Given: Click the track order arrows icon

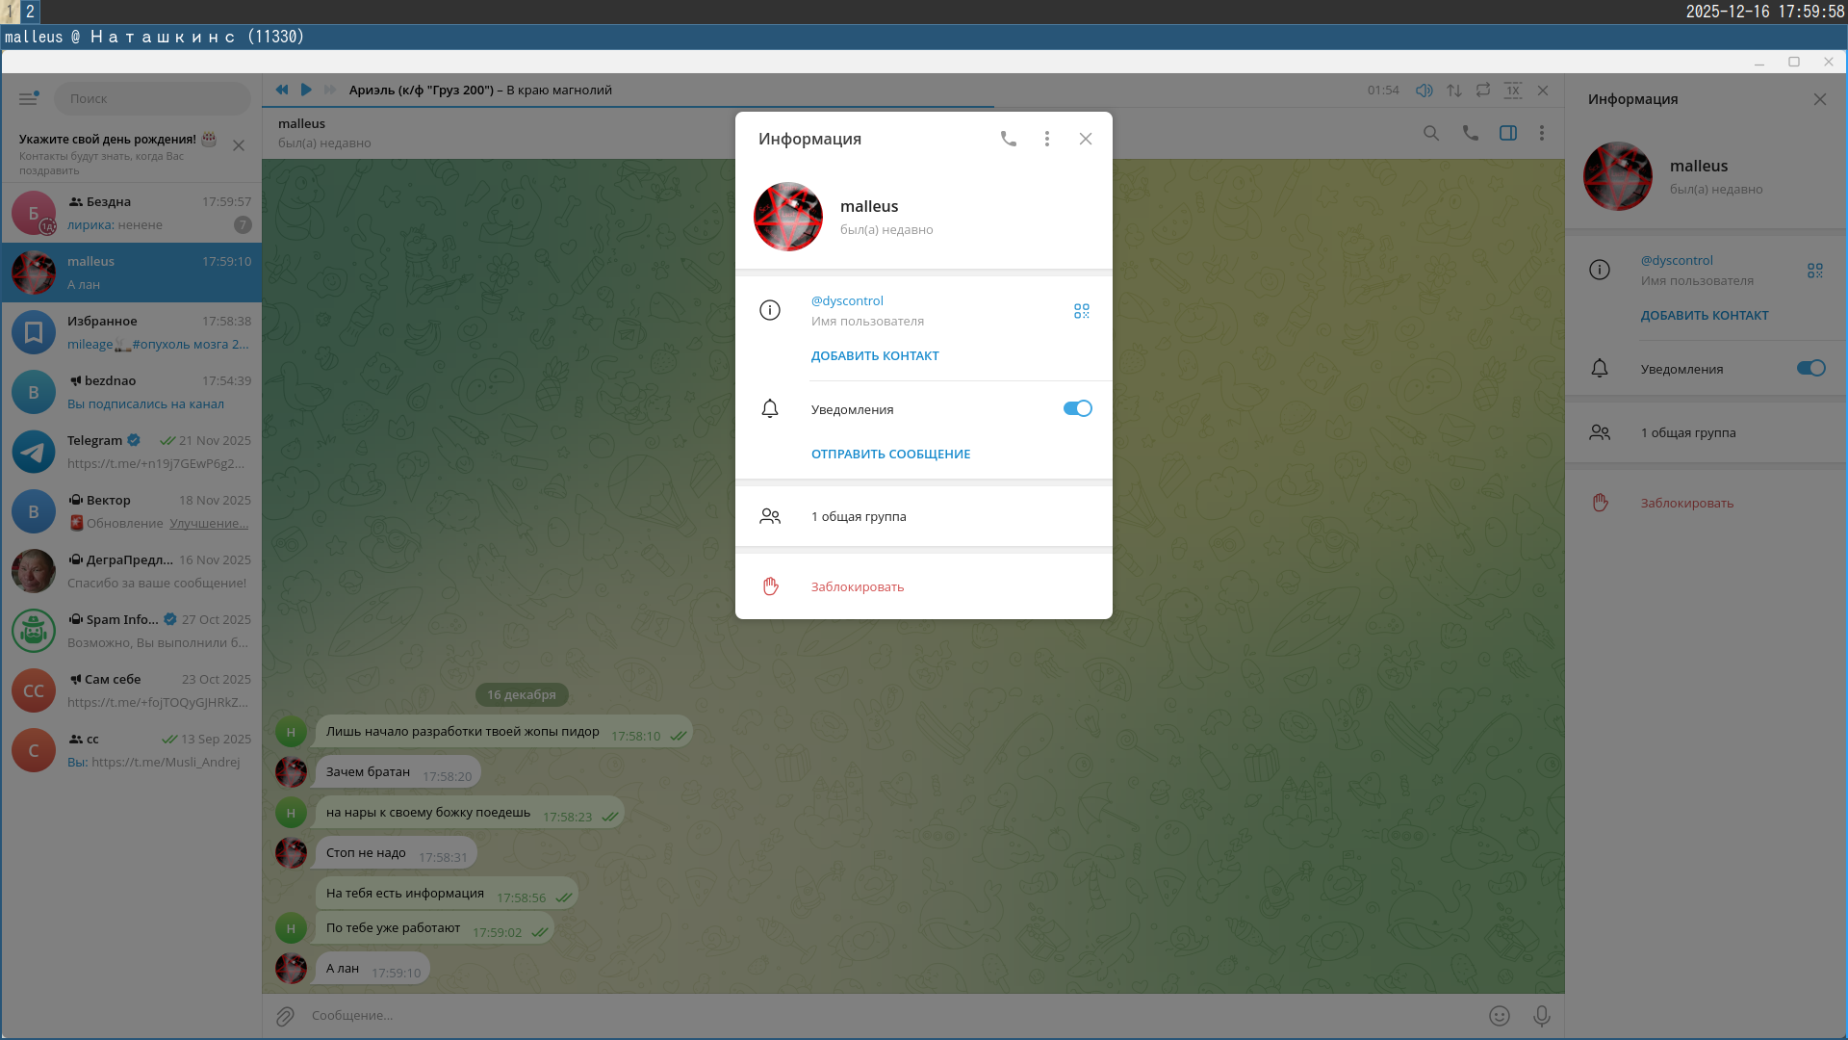Looking at the screenshot, I should click(1454, 90).
